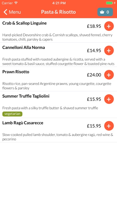Open the shopping basket showing 0
The height and width of the screenshot is (208, 117).
(x=105, y=12)
